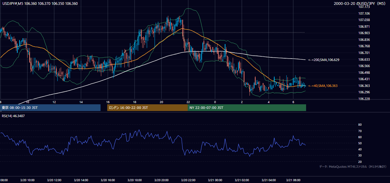Click the USDJPY#,M5 quote header text

click(x=40, y=4)
